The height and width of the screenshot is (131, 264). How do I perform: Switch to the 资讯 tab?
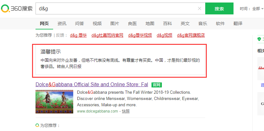tap(62, 24)
